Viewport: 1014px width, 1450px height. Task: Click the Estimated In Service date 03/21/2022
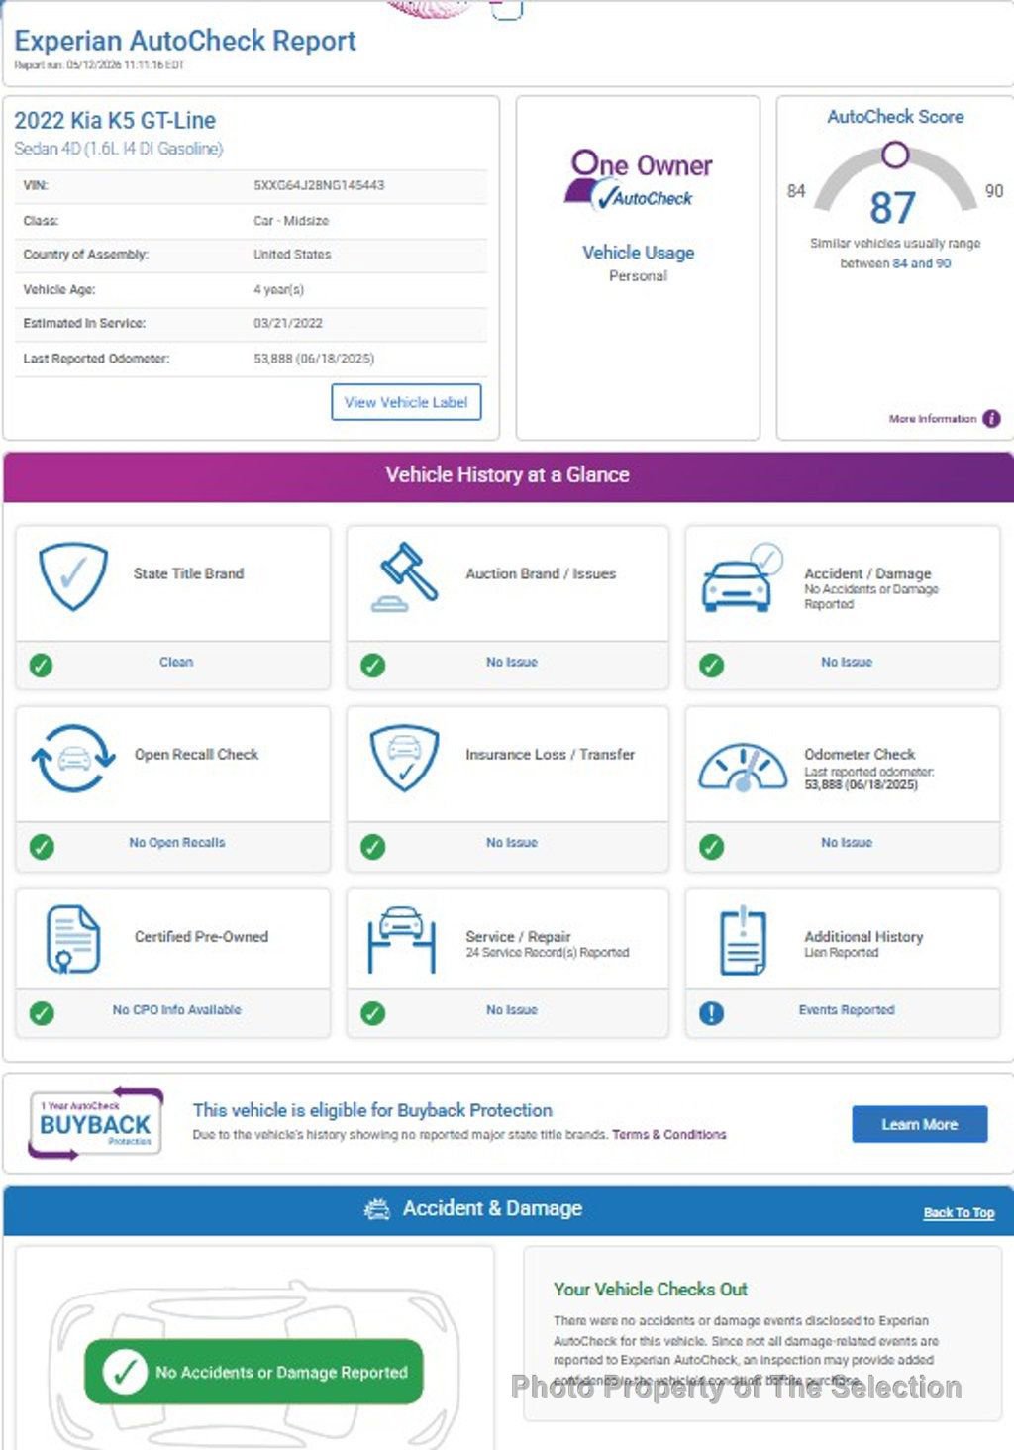point(288,323)
